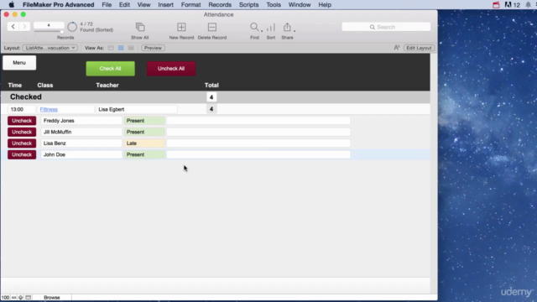Screen dimensions: 537x302
Task: Open the Find magnifier tool
Action: pos(254,27)
